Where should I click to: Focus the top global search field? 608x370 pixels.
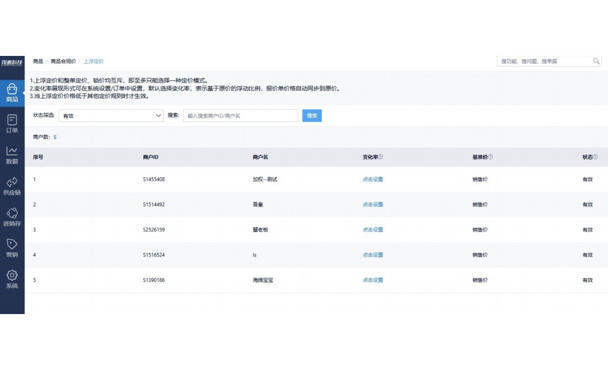coord(549,61)
